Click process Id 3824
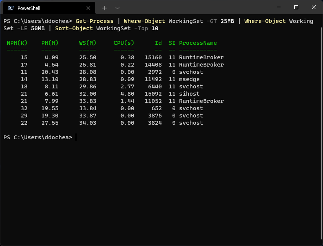This screenshot has width=323, height=246. (x=155, y=123)
